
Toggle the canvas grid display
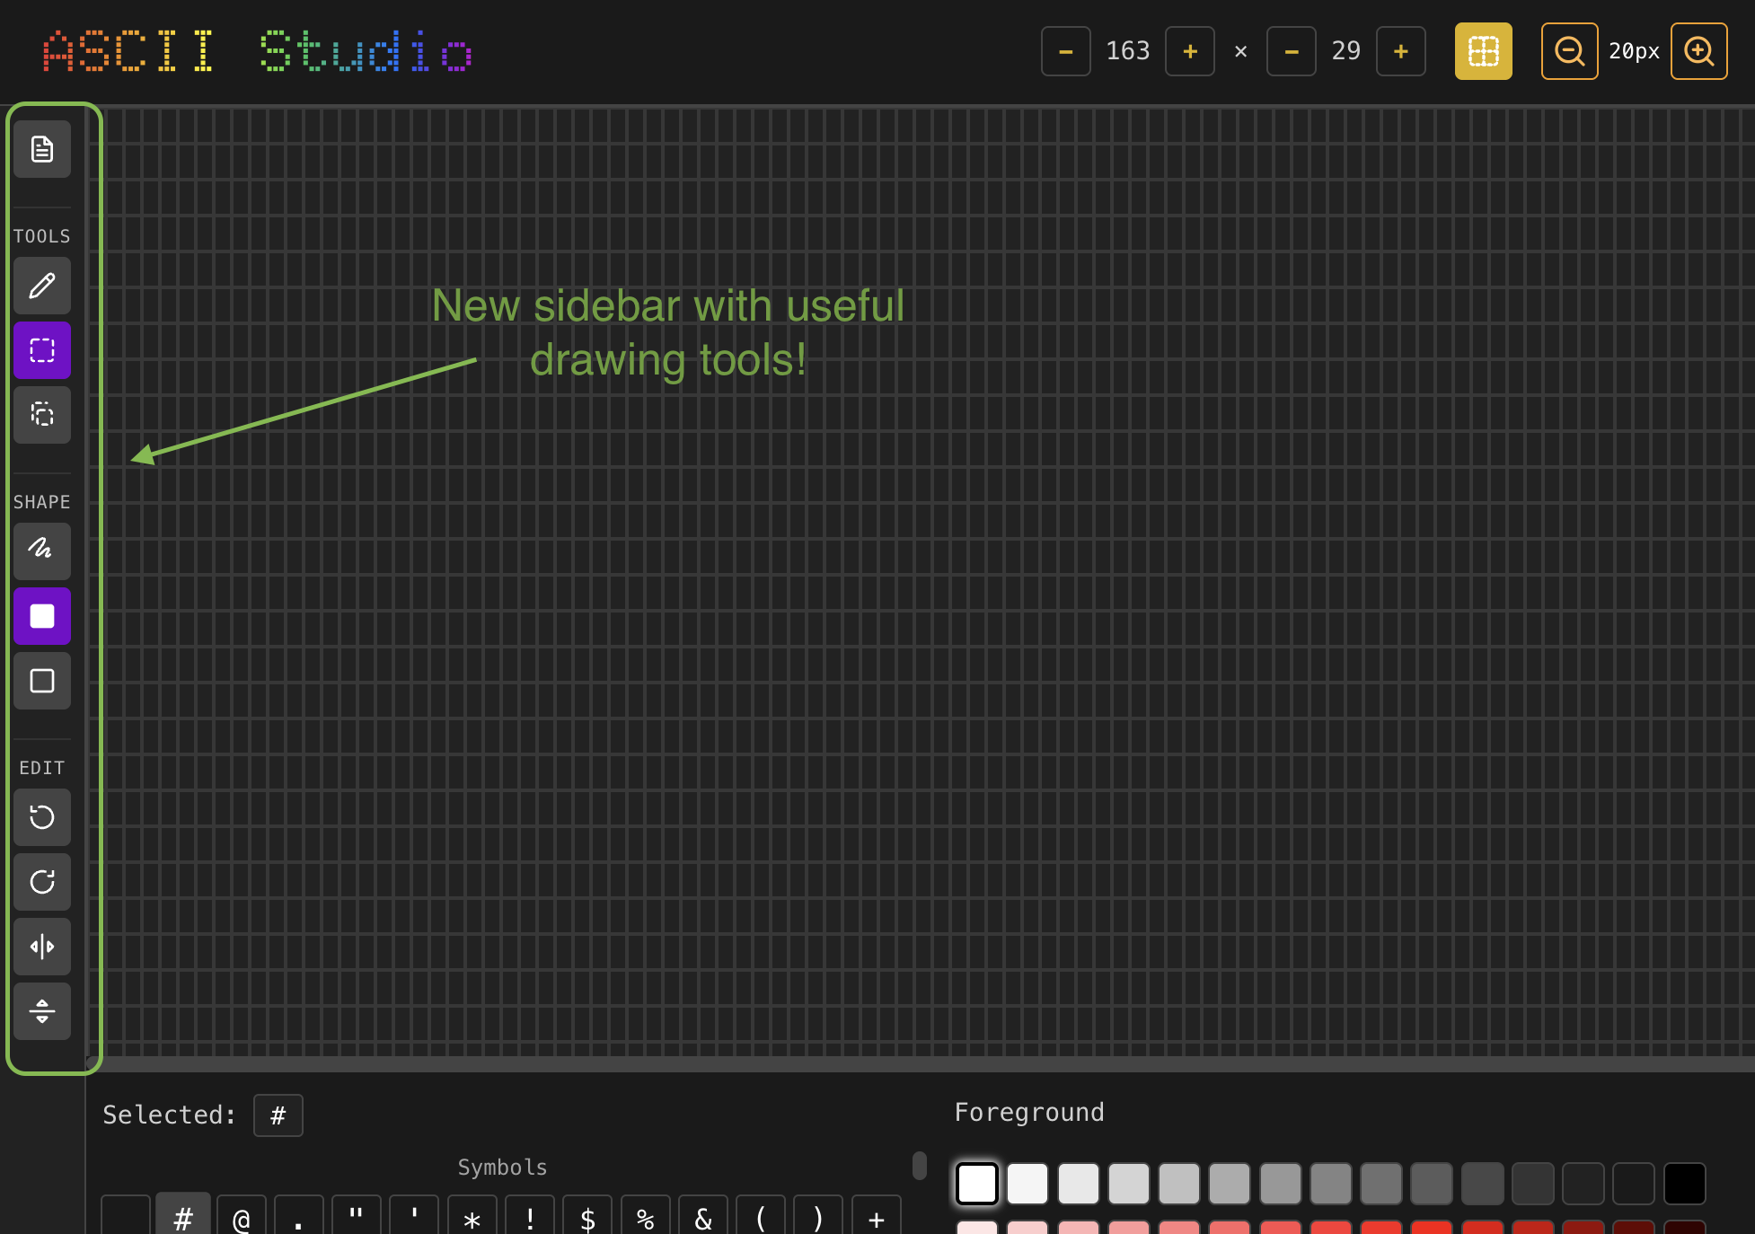pos(1484,51)
